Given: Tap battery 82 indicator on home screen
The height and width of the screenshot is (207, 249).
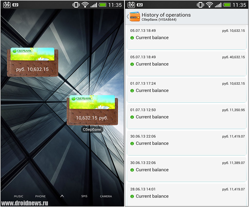Looking at the screenshot, I should (15, 5).
